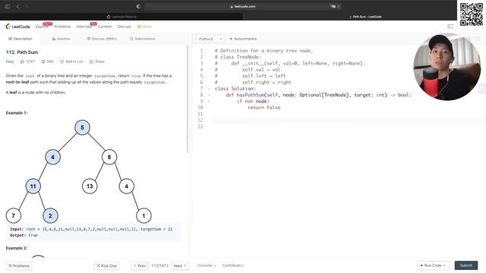Viewport: 486px width, 273px height.
Task: Click the '112/1972' problem counter
Action: (160, 266)
